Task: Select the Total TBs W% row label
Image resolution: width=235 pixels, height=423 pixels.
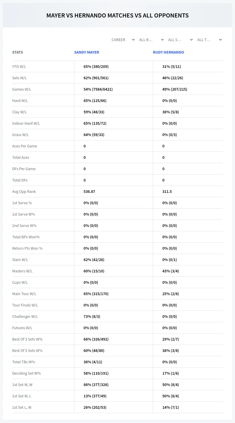Action: click(24, 362)
